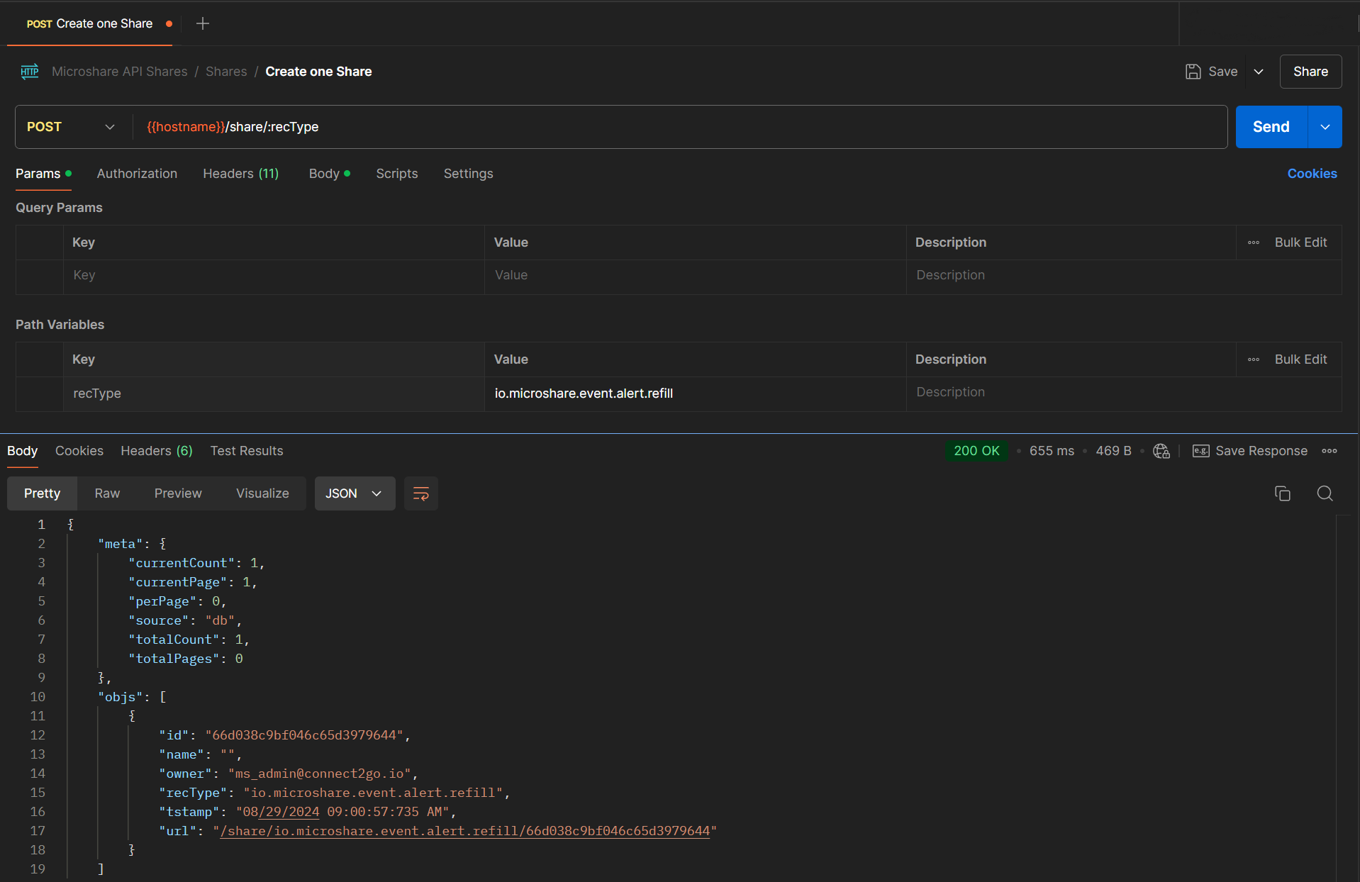Open the JSON format dropdown
Viewport: 1360px width, 882px height.
(x=355, y=493)
